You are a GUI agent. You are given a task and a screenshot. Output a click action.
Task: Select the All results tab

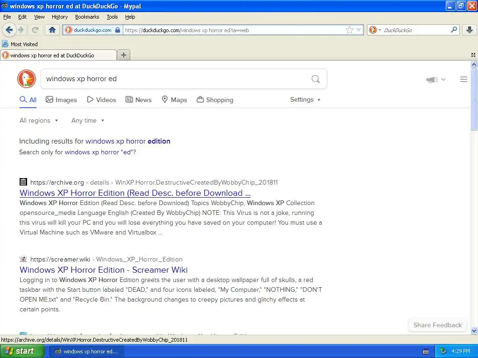point(28,100)
